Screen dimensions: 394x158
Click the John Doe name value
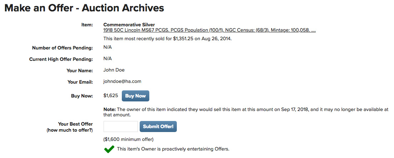[x=114, y=70]
